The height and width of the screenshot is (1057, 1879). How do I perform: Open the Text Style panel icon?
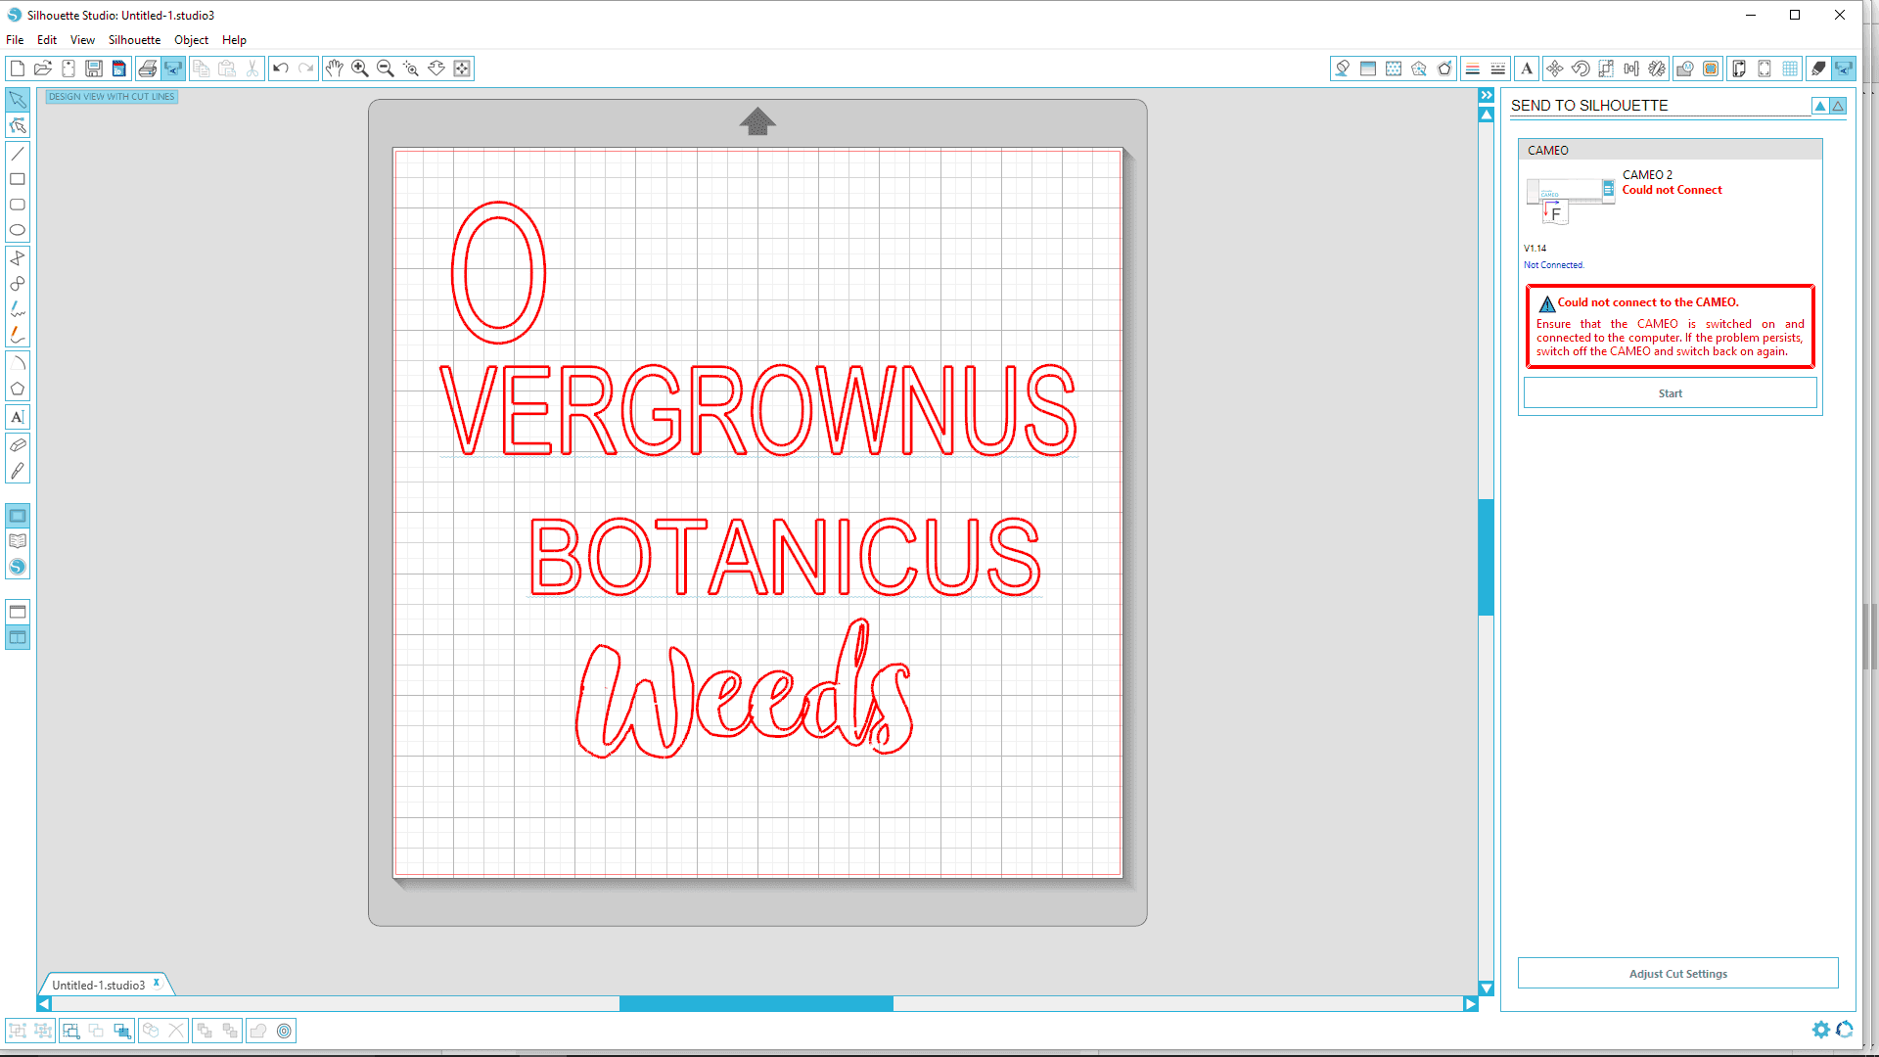coord(1527,69)
